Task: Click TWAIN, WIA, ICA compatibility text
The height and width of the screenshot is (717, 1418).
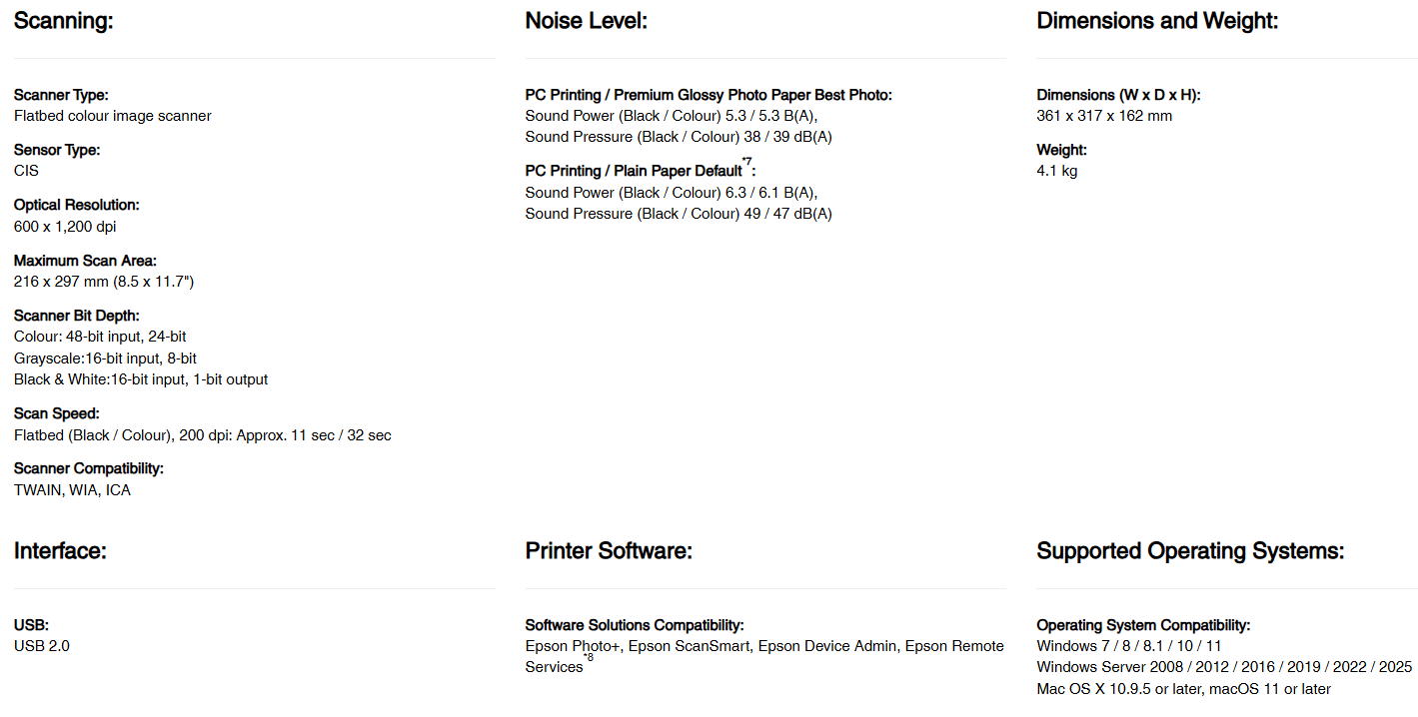Action: pyautogui.click(x=72, y=490)
